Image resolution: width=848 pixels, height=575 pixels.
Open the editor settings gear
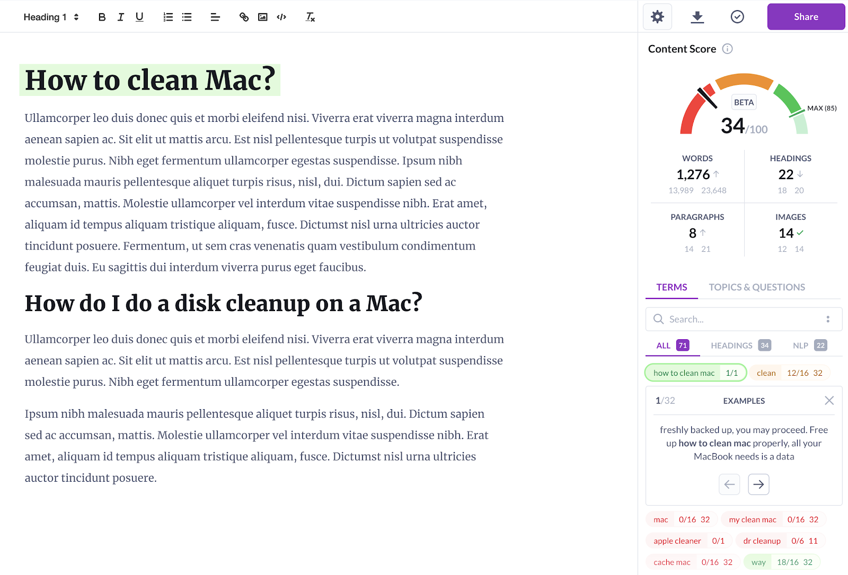click(657, 16)
